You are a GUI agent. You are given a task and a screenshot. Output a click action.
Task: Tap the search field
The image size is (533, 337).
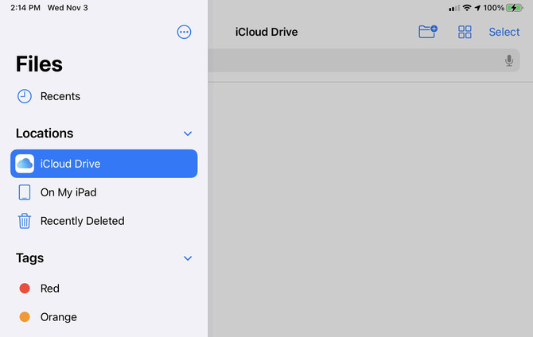click(364, 60)
